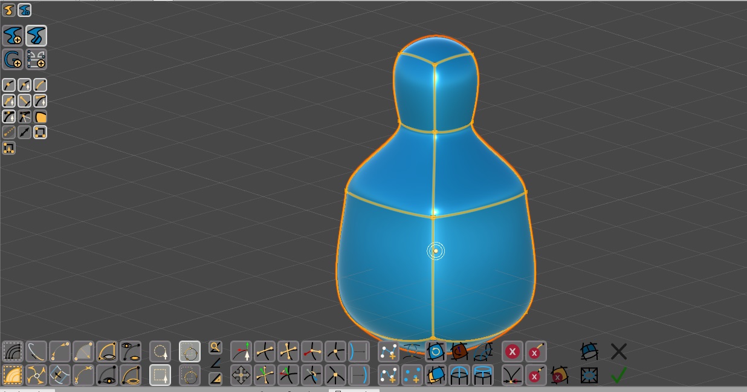Viewport: 747px width, 392px height.
Task: Click the blue gridded patch icon
Action: coord(589,351)
